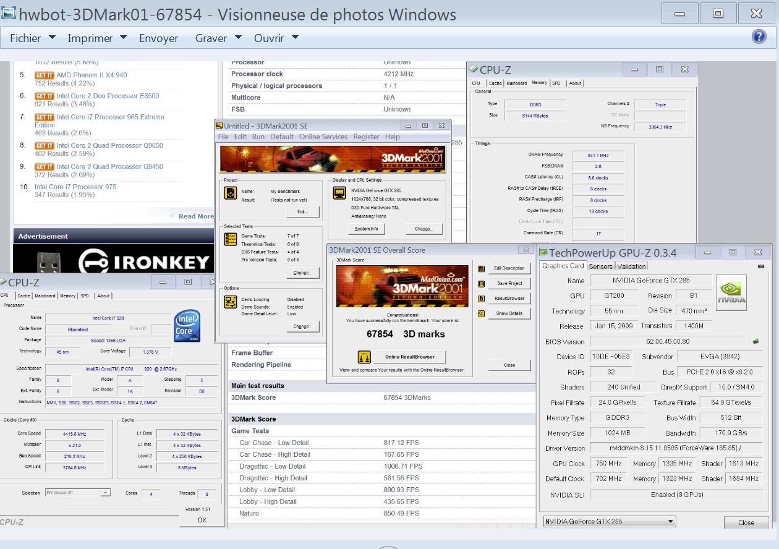Click the Show Details button

[509, 313]
